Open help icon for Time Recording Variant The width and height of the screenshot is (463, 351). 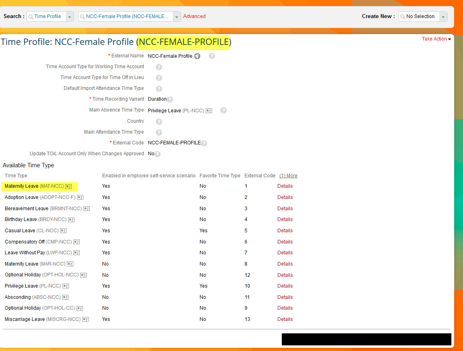click(x=170, y=99)
